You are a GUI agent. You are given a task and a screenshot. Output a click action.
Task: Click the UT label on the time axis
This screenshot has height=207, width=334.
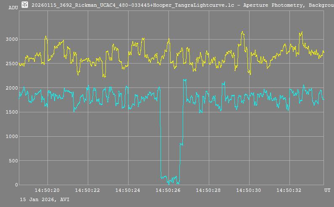(x=327, y=191)
